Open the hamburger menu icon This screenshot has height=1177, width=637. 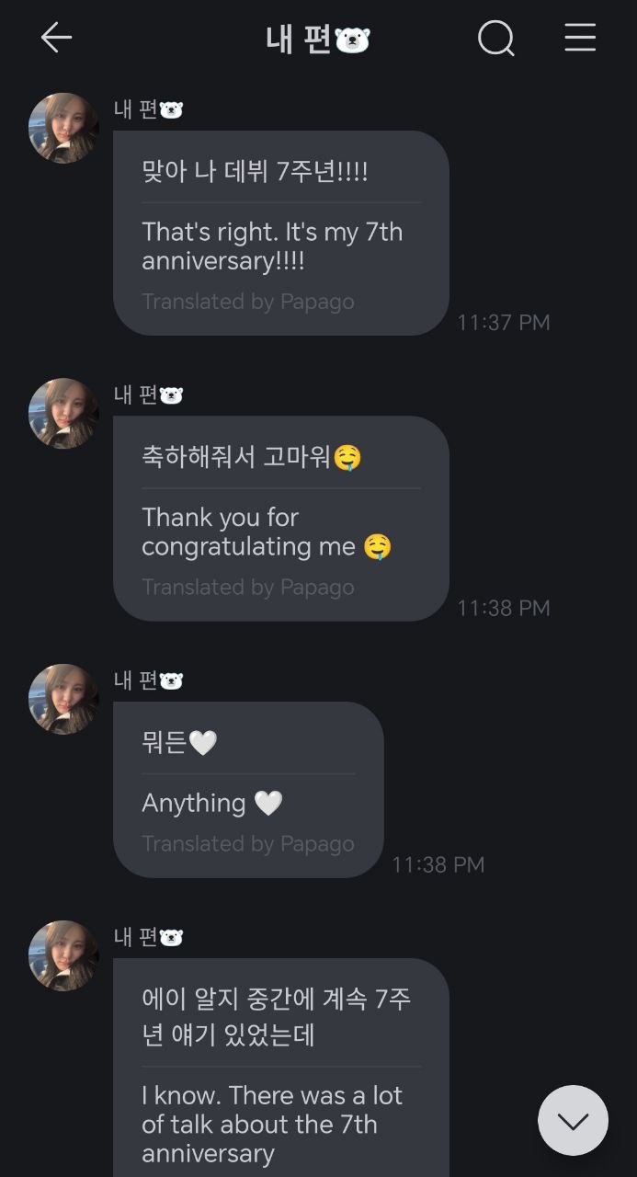pyautogui.click(x=580, y=38)
